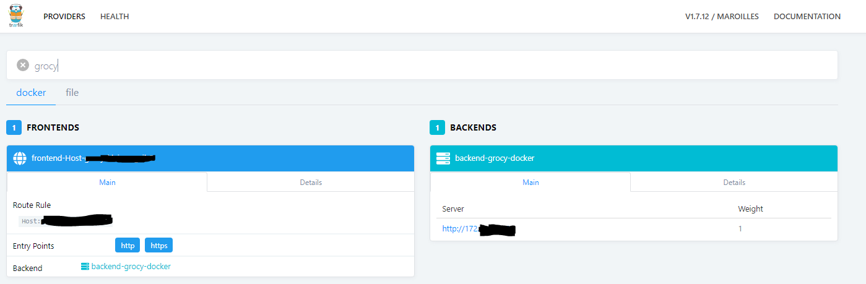This screenshot has width=866, height=284.
Task: Switch to the file provider tab
Action: [x=72, y=93]
